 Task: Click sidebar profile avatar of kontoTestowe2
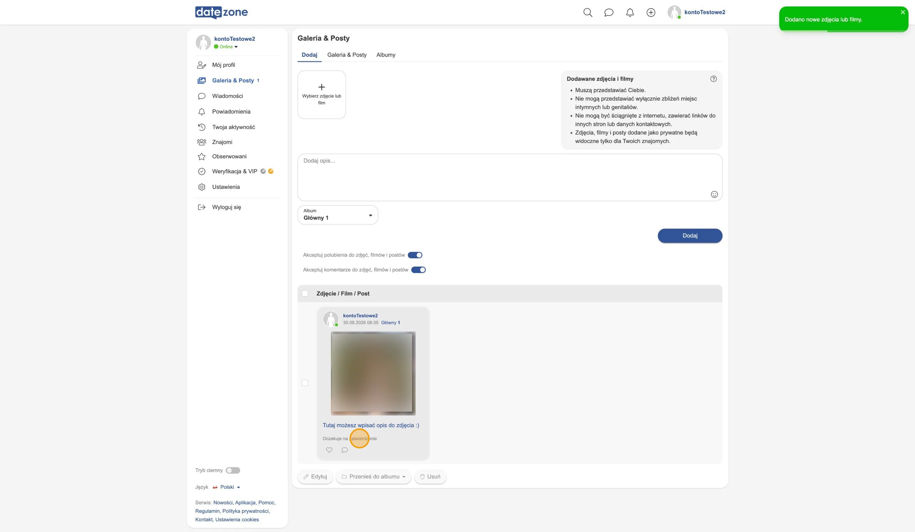(x=203, y=42)
